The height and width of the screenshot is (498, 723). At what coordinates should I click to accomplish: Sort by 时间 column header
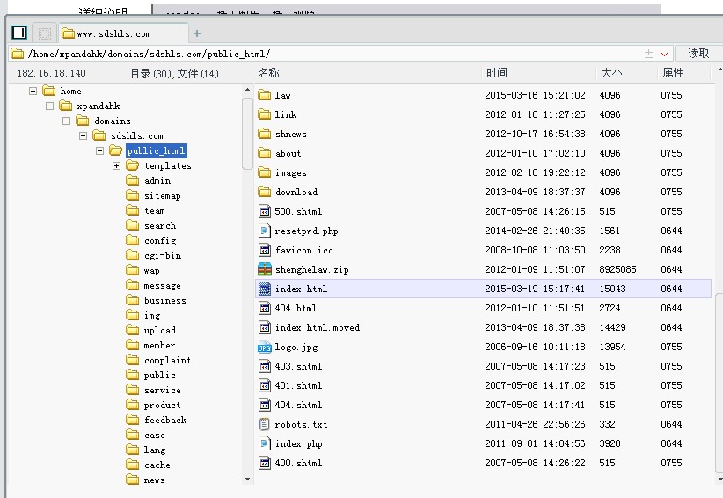click(497, 73)
